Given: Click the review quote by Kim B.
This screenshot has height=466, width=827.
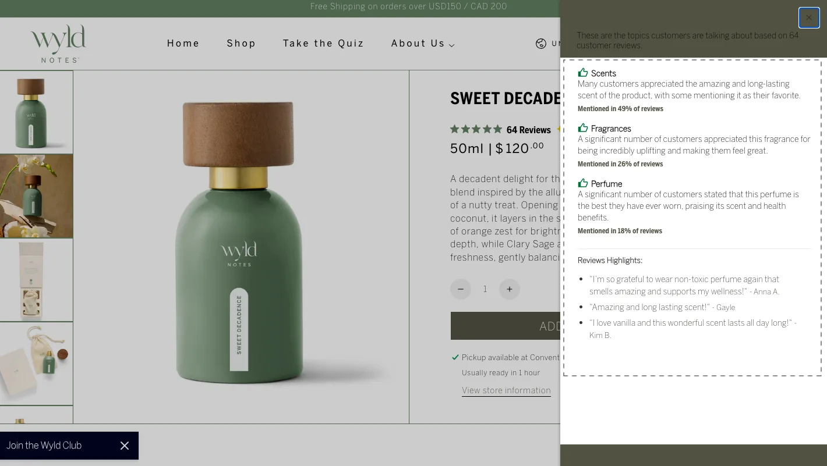Looking at the screenshot, I should (x=693, y=329).
